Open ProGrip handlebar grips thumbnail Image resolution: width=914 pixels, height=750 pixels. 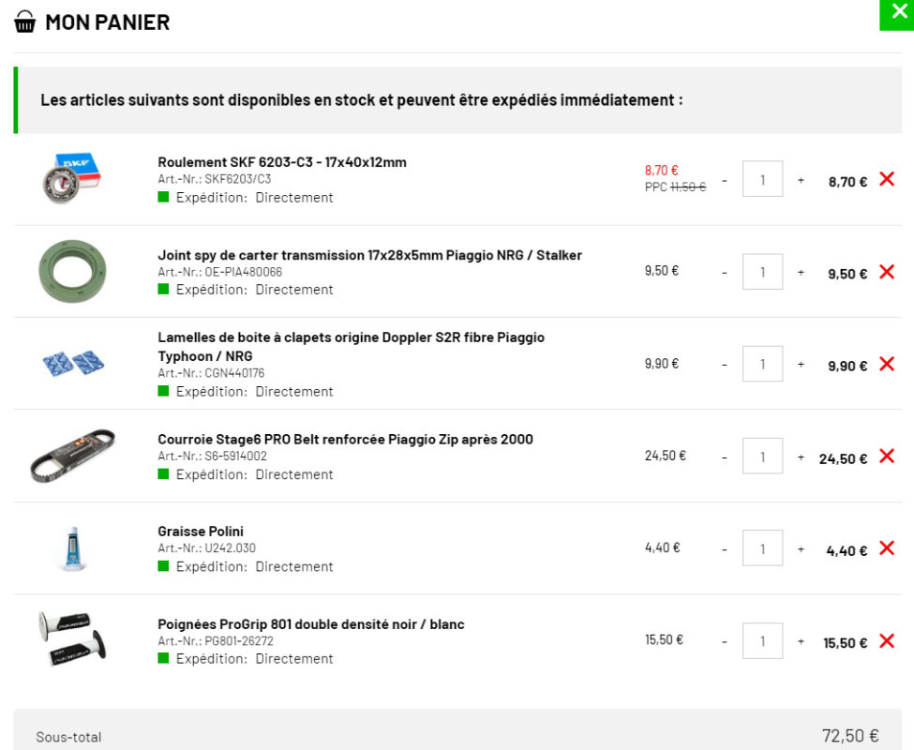[72, 639]
